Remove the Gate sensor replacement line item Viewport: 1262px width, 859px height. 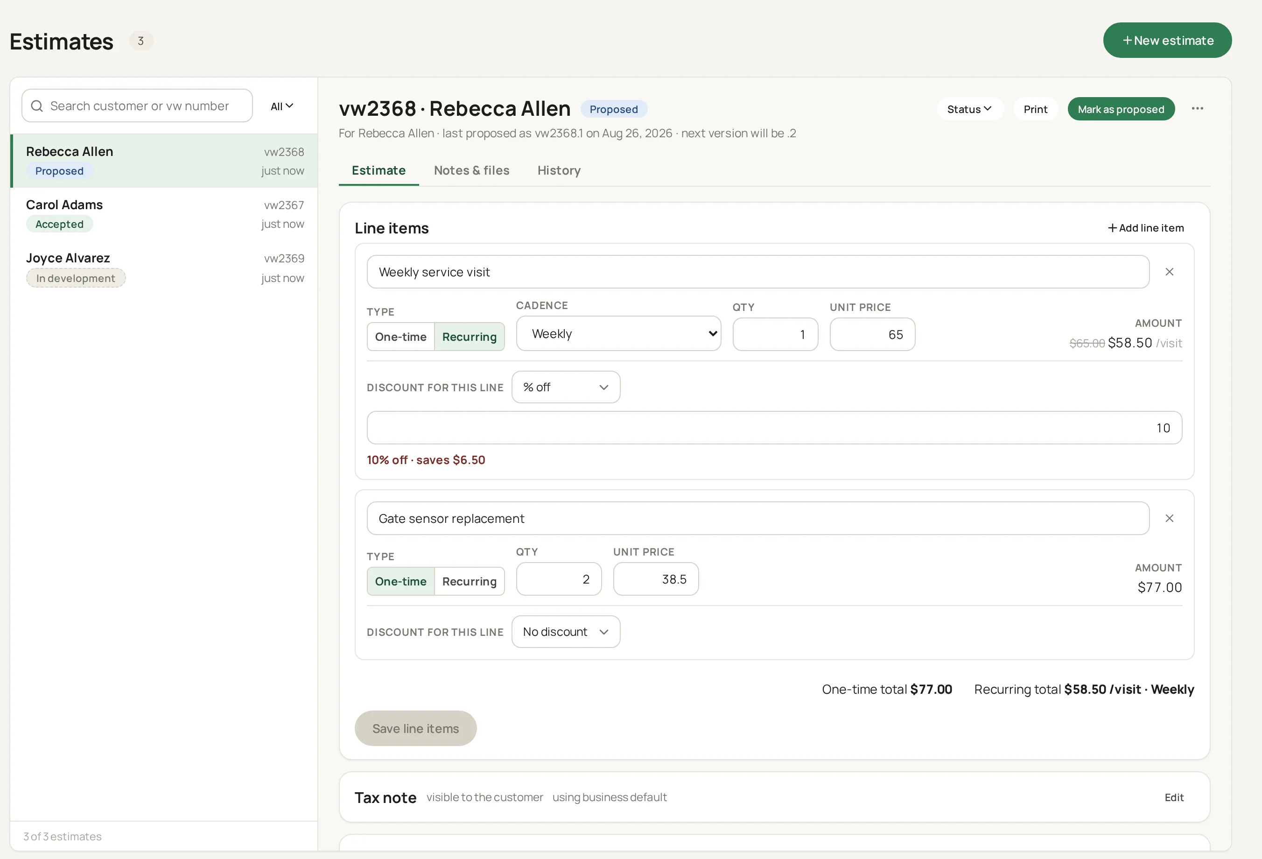click(1170, 518)
